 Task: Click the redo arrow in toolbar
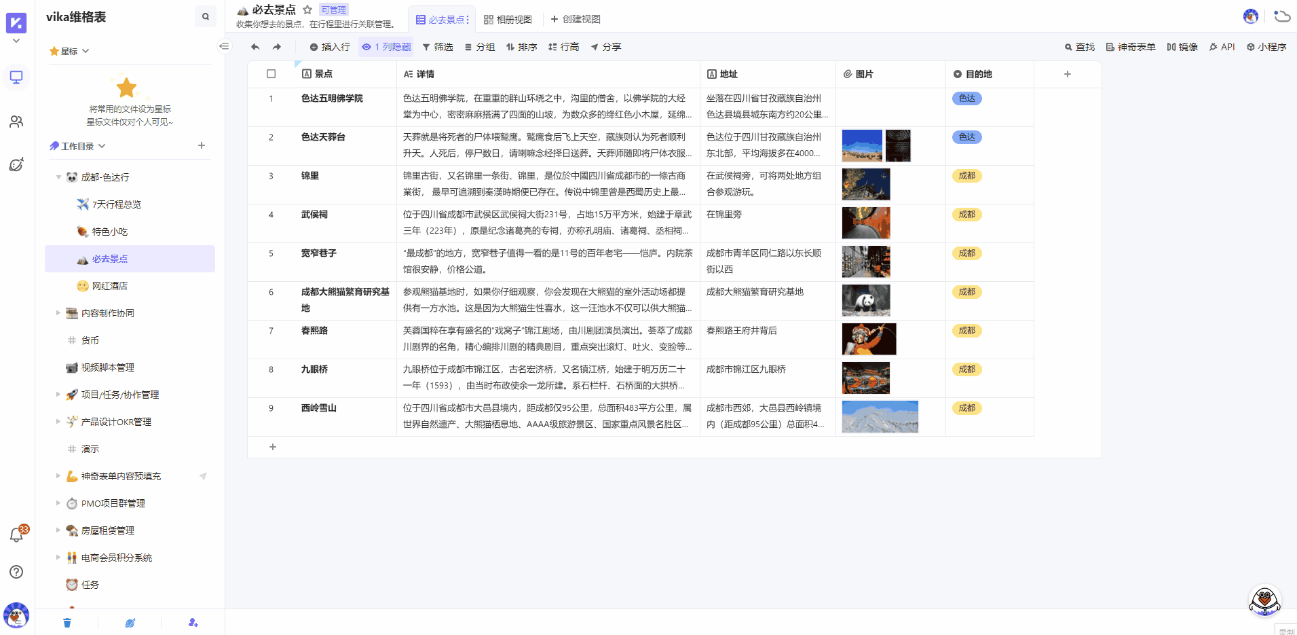point(276,47)
